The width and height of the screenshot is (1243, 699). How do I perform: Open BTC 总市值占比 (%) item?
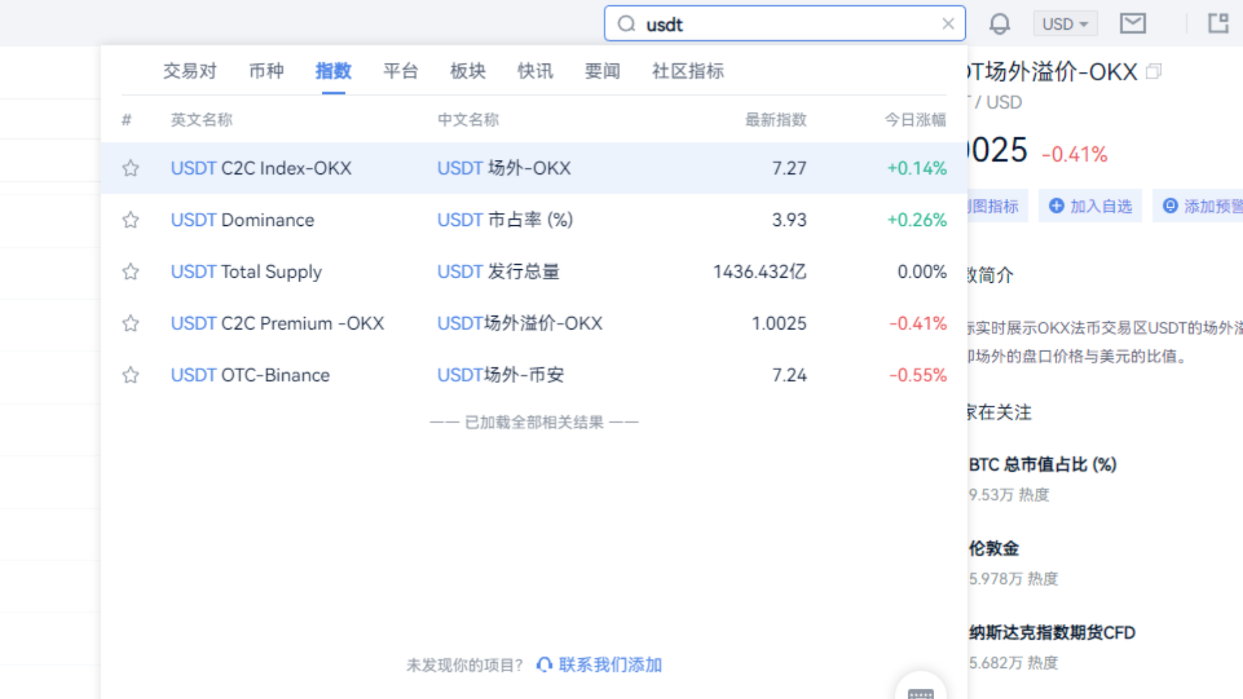pyautogui.click(x=1042, y=465)
